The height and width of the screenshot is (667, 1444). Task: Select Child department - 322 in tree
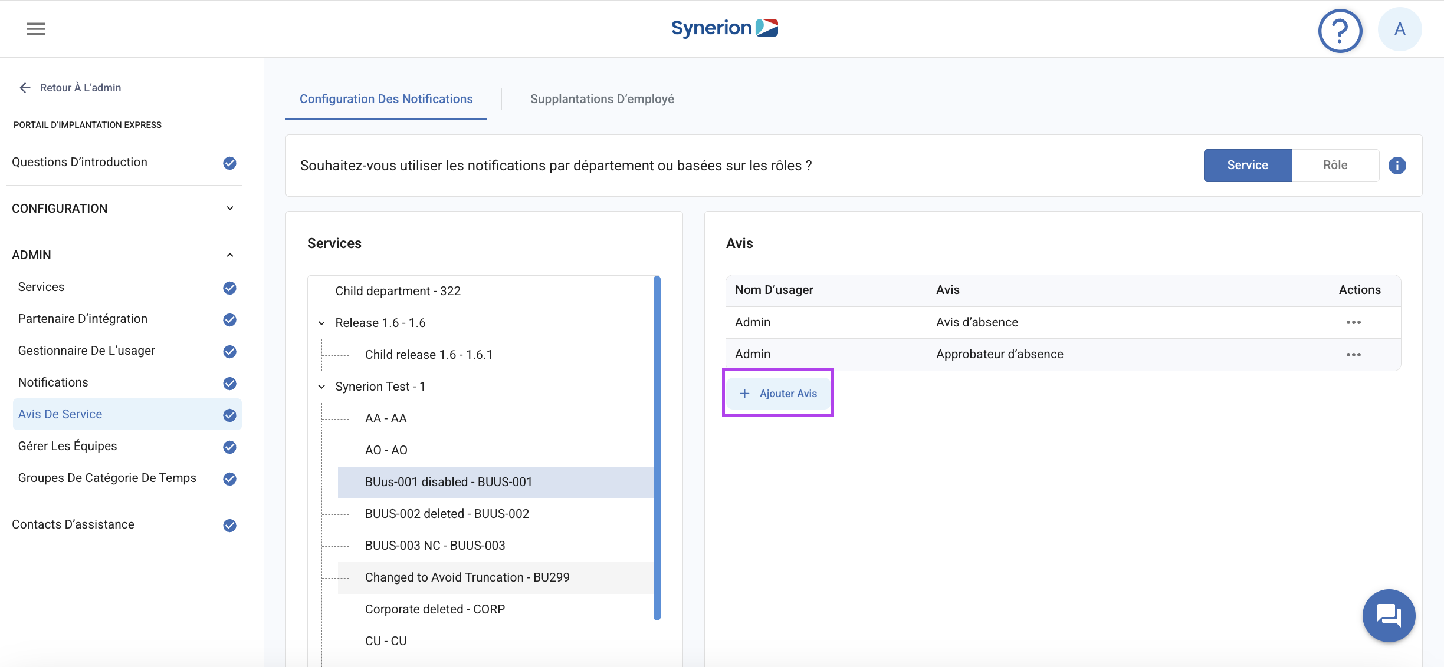[398, 291]
